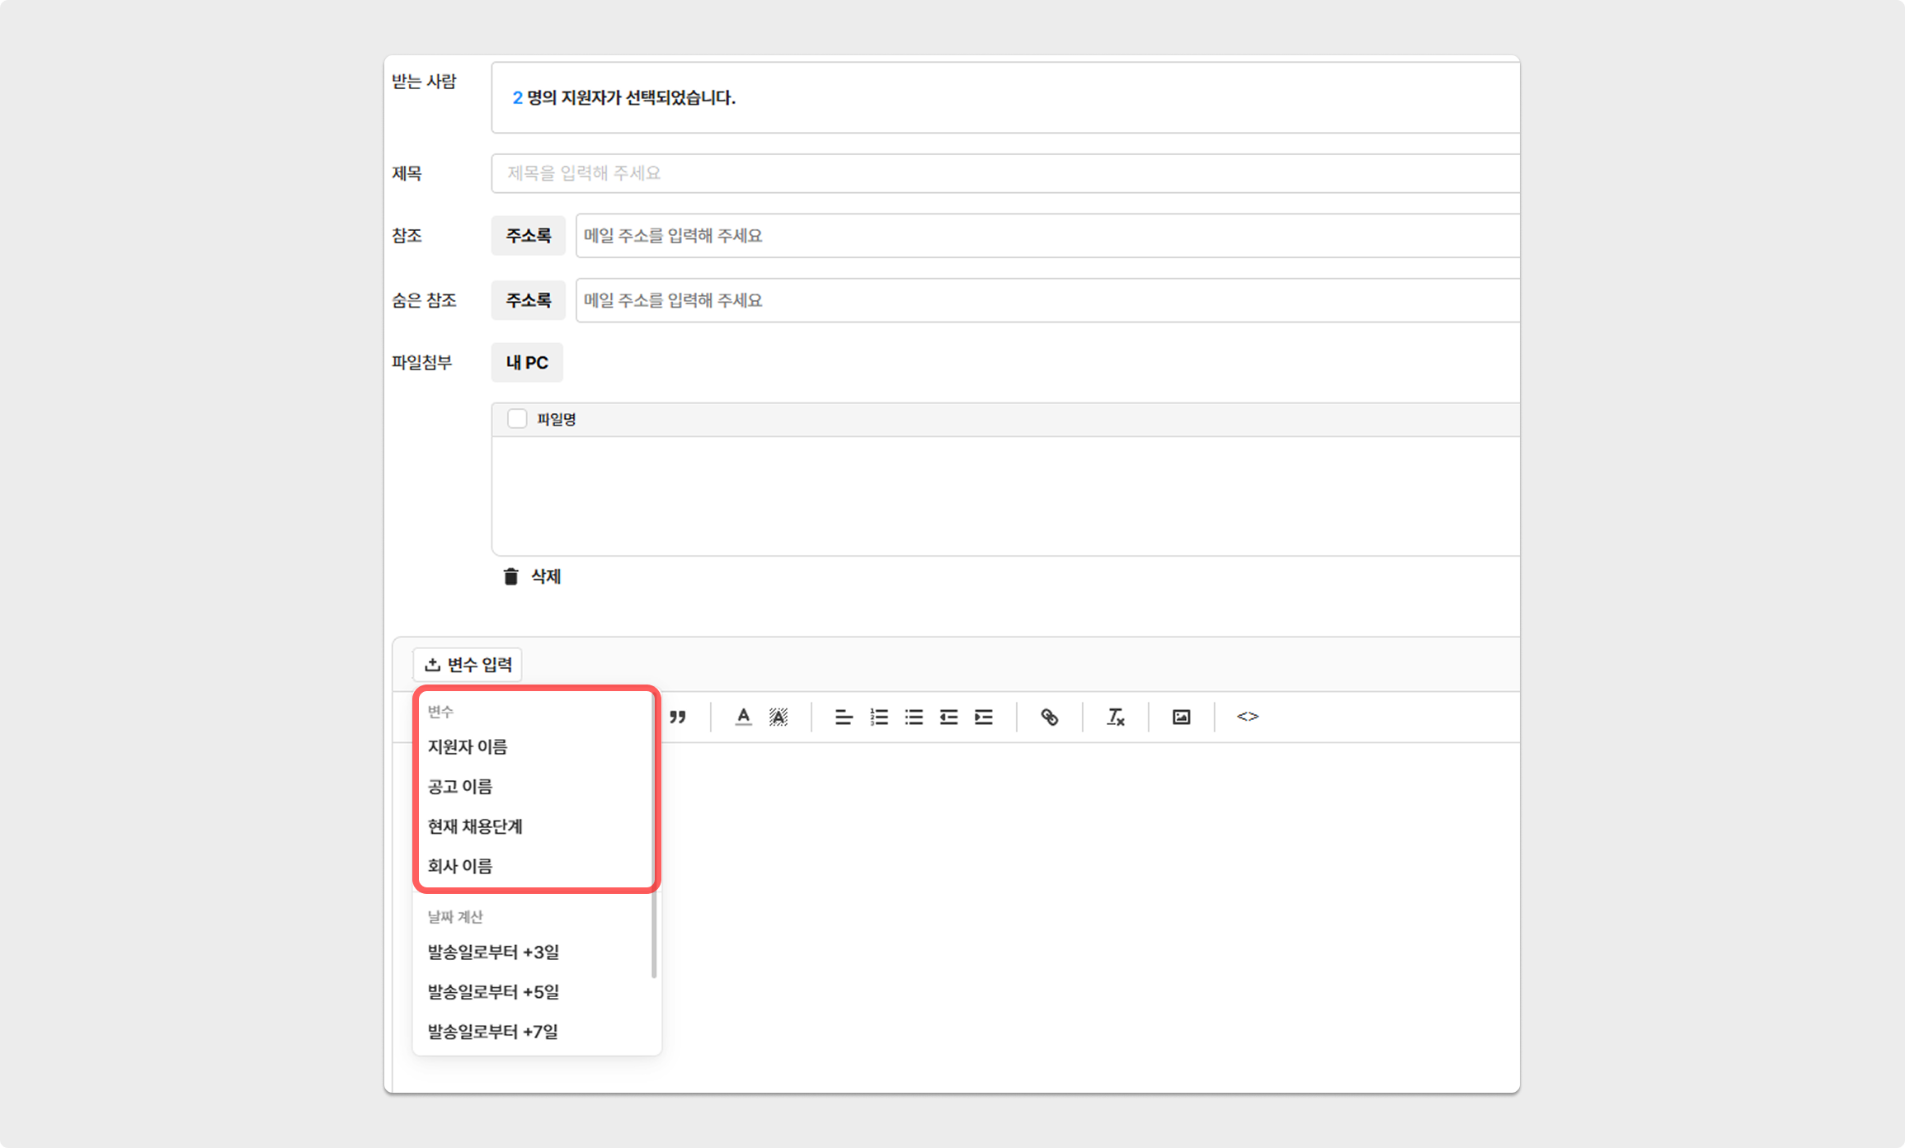
Task: Clear text formatting
Action: pos(1115,717)
